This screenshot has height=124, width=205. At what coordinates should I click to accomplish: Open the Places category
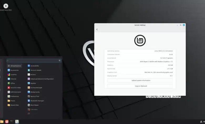pyautogui.click(x=11, y=101)
